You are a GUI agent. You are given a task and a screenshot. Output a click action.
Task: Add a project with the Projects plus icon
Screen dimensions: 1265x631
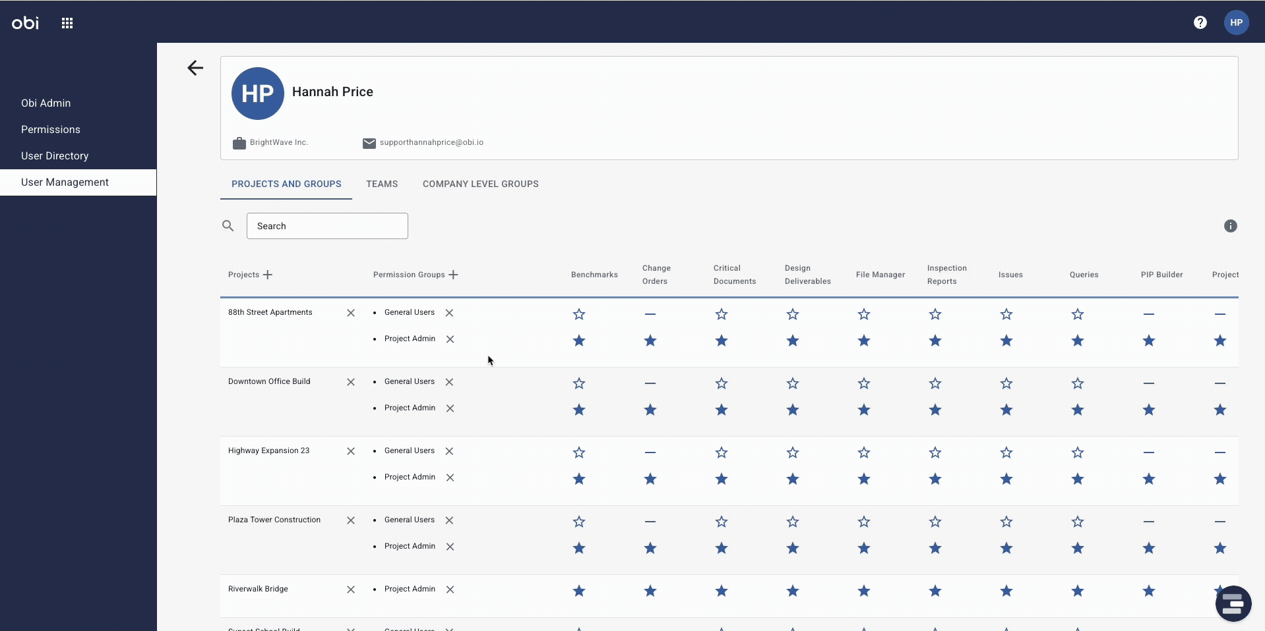(268, 275)
